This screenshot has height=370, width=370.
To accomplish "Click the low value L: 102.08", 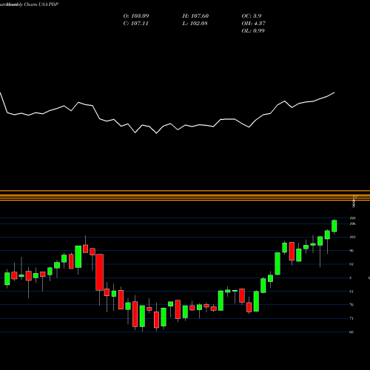I will click(x=195, y=24).
